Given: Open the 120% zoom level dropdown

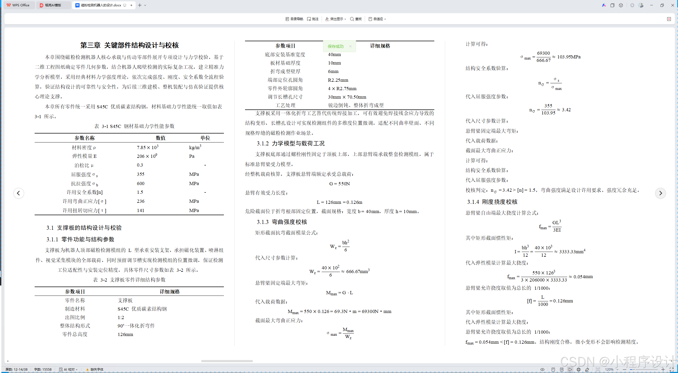Looking at the screenshot, I should point(611,369).
